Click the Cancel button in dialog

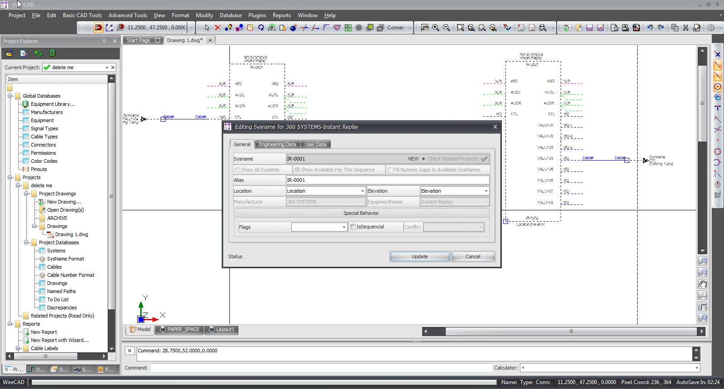tap(473, 256)
